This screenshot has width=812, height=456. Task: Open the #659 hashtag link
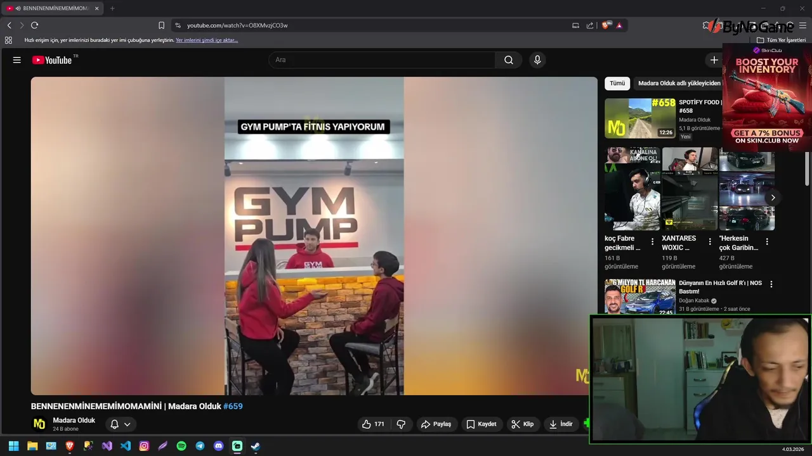tap(233, 407)
